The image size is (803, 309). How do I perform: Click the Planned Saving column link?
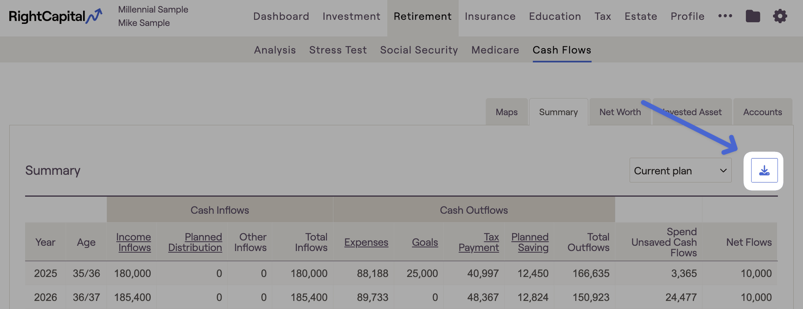click(530, 242)
